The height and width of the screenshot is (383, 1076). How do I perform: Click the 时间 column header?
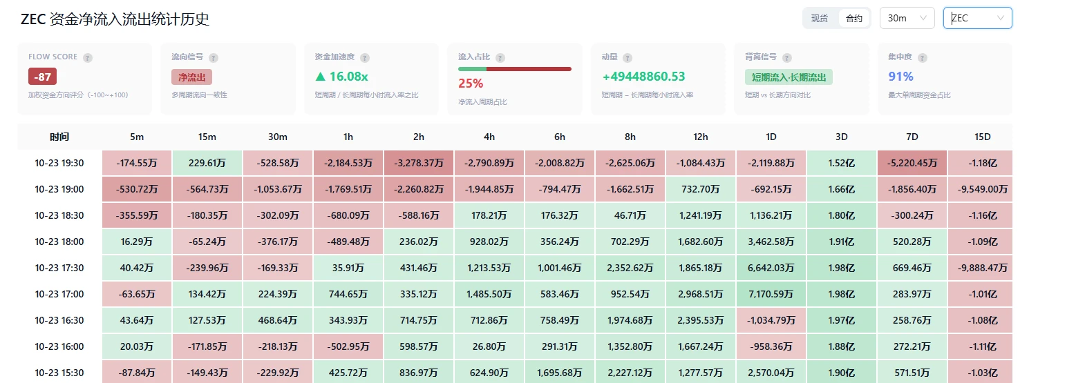coord(59,137)
